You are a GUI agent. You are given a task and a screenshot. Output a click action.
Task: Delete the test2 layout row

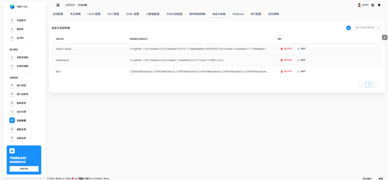click(286, 71)
